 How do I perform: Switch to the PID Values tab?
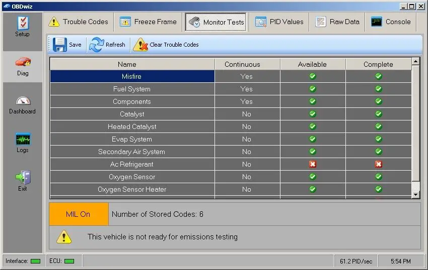coord(279,22)
